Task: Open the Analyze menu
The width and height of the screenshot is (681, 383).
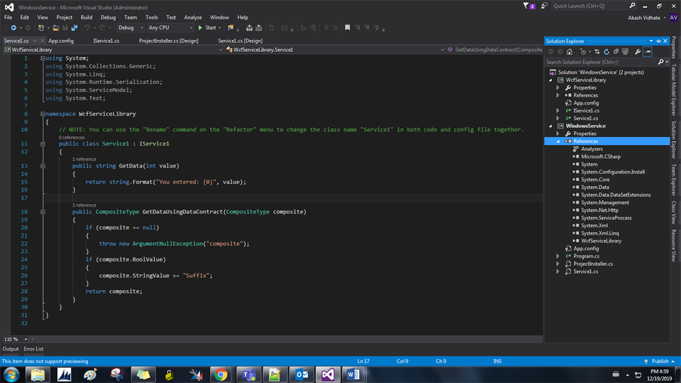Action: [x=192, y=17]
